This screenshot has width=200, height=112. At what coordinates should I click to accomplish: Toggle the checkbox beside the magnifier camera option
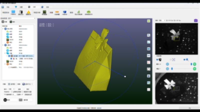click(184, 60)
